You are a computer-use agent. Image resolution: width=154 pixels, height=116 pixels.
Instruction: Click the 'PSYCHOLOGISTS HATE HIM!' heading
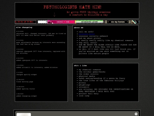pos(72,7)
